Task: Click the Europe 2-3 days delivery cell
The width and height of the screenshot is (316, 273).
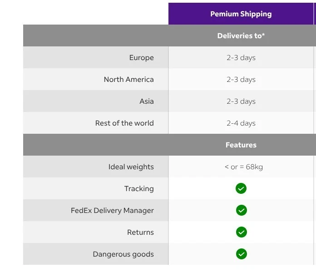Action: point(241,57)
